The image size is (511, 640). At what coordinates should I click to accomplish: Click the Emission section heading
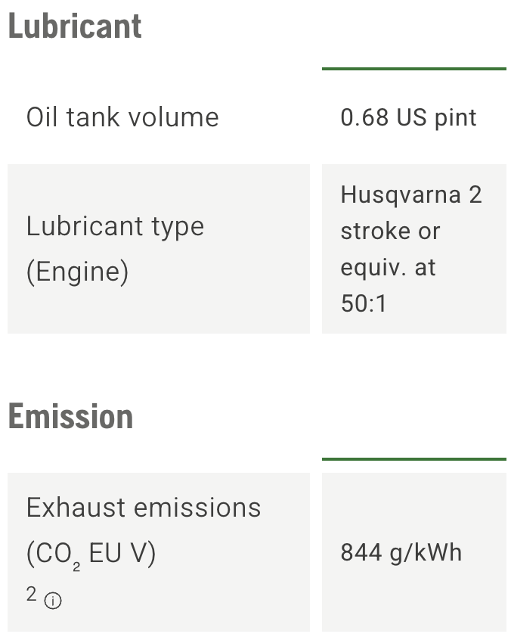pos(70,416)
